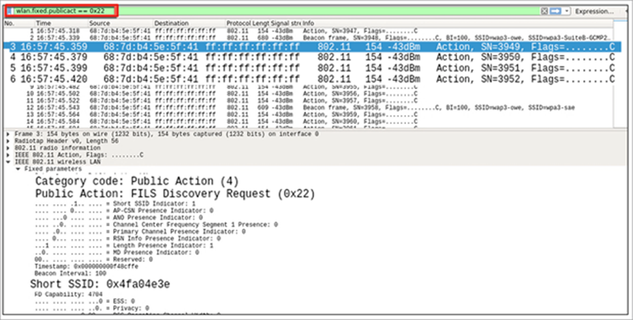
Task: Collapse the Fixed parameters subtree
Action: (x=18, y=169)
